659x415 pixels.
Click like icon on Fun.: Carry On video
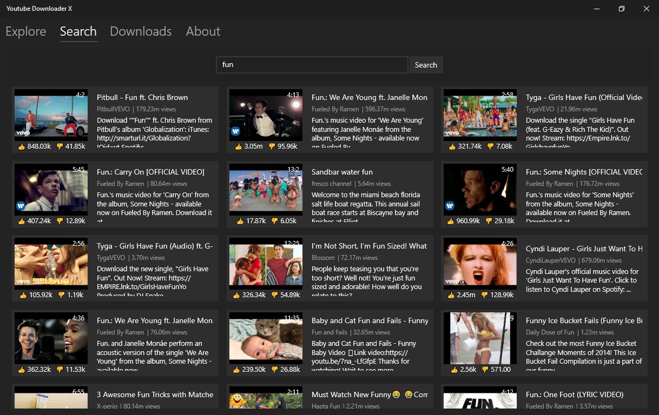tap(22, 221)
